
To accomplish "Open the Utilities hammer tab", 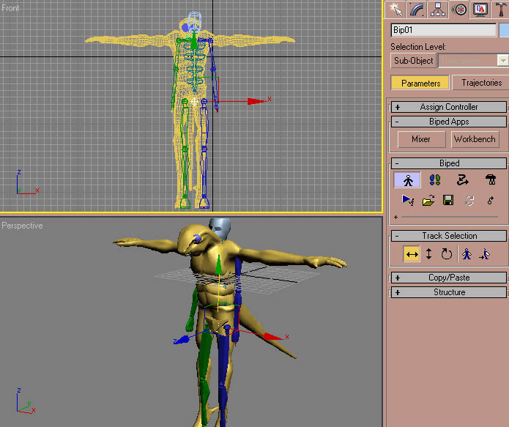I will 502,9.
